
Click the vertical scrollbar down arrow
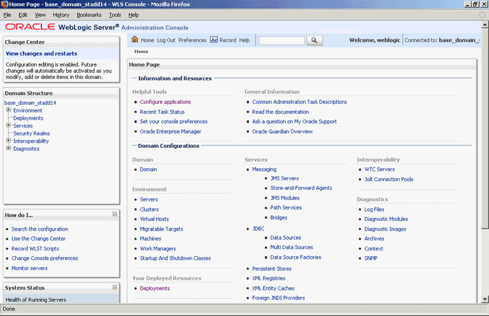[485, 299]
